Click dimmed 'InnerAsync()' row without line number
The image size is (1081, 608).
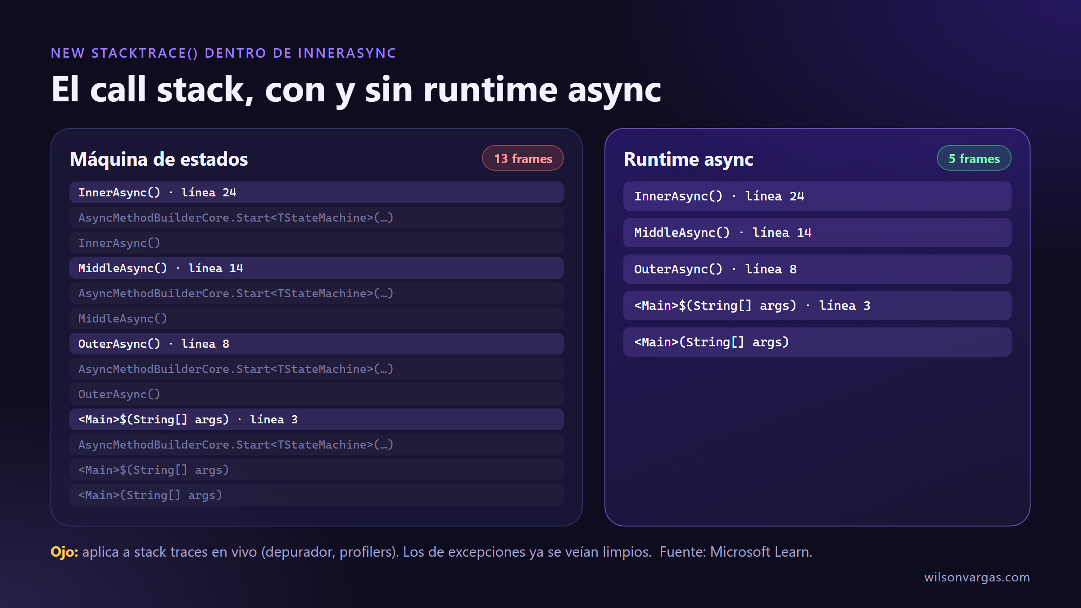(317, 243)
